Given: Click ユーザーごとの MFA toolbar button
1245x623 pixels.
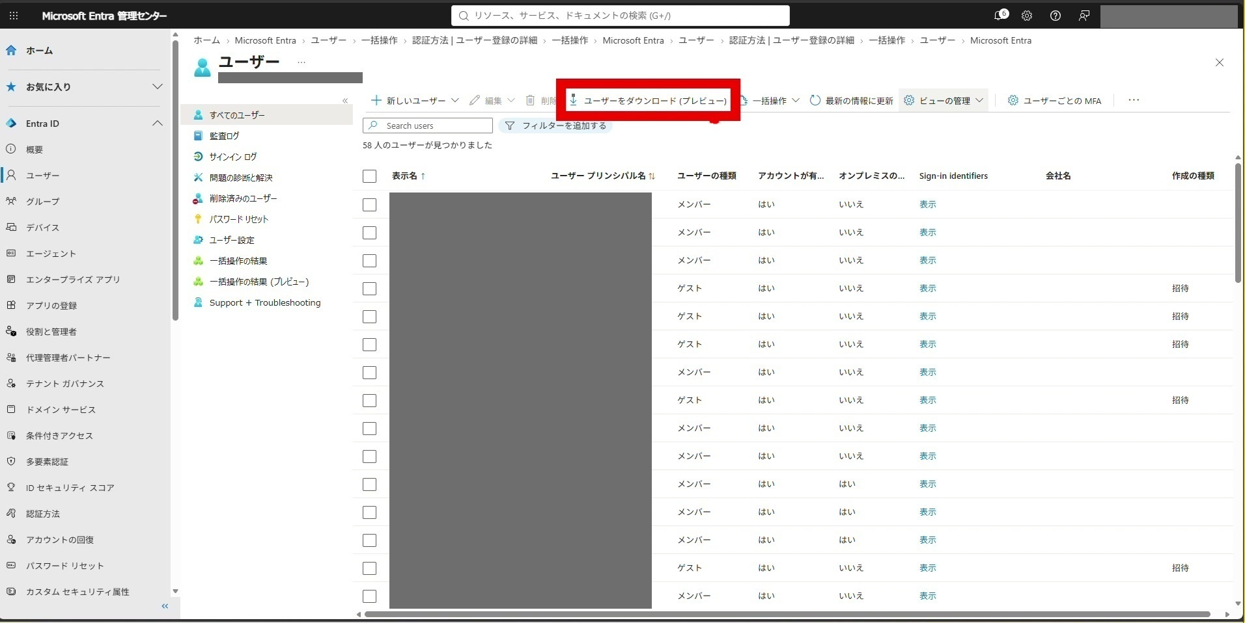Looking at the screenshot, I should pos(1055,101).
